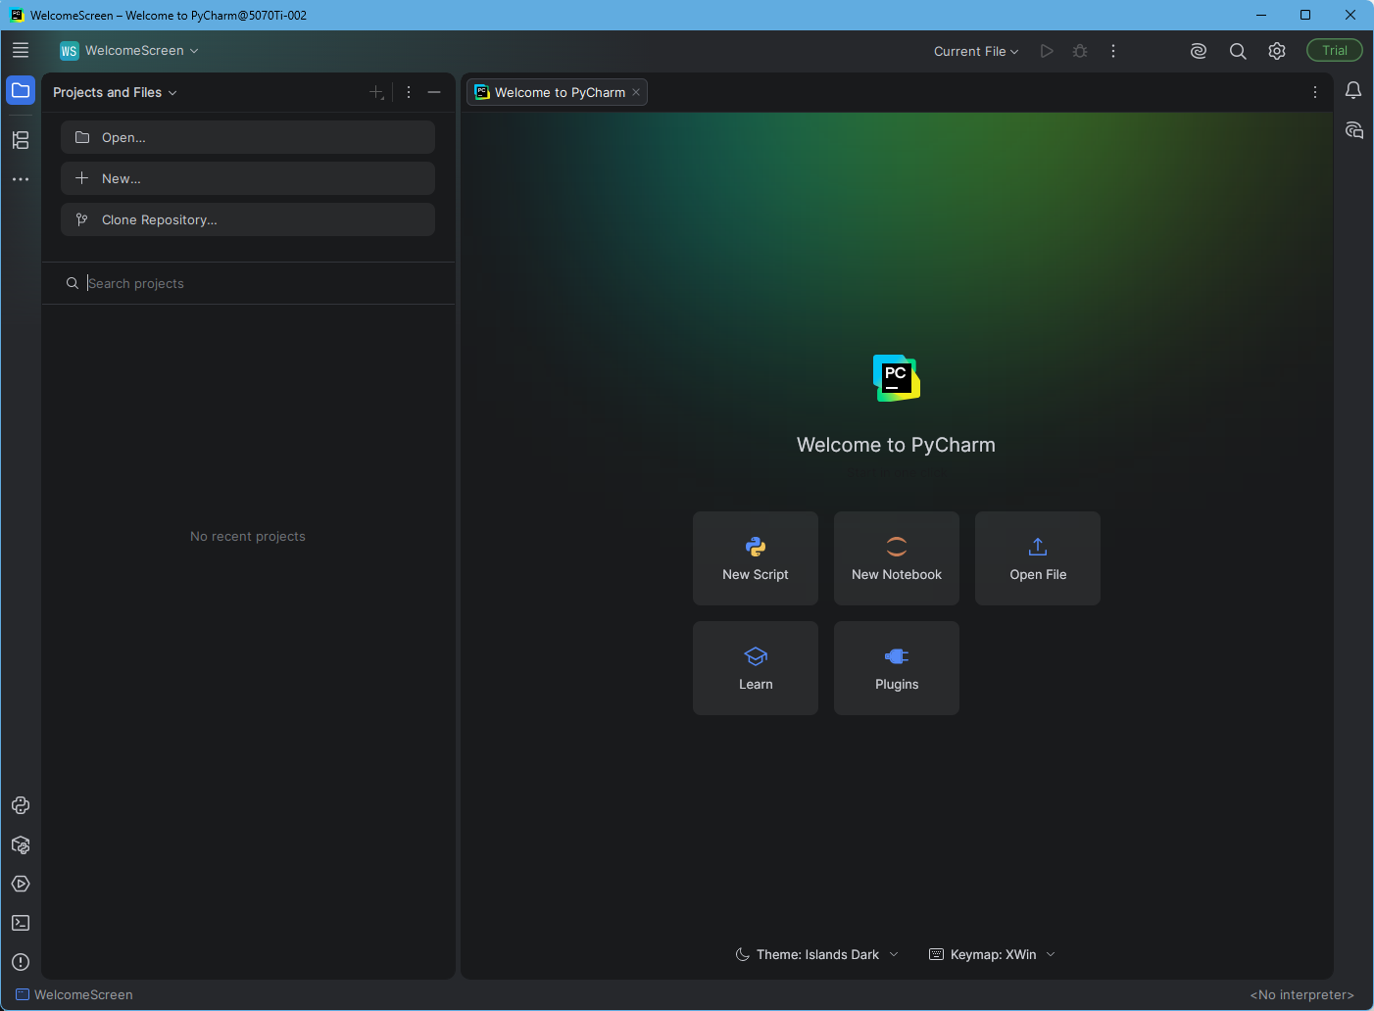1374x1011 pixels.
Task: Open the Python Packages tool window
Action: (21, 844)
